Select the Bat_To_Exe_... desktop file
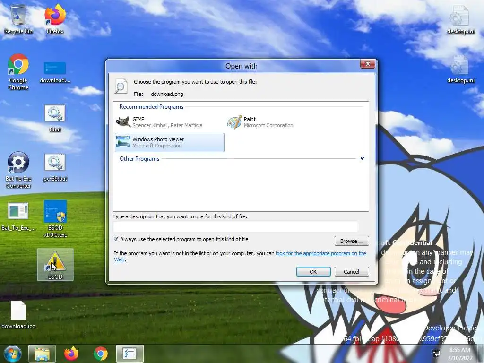 click(x=18, y=216)
